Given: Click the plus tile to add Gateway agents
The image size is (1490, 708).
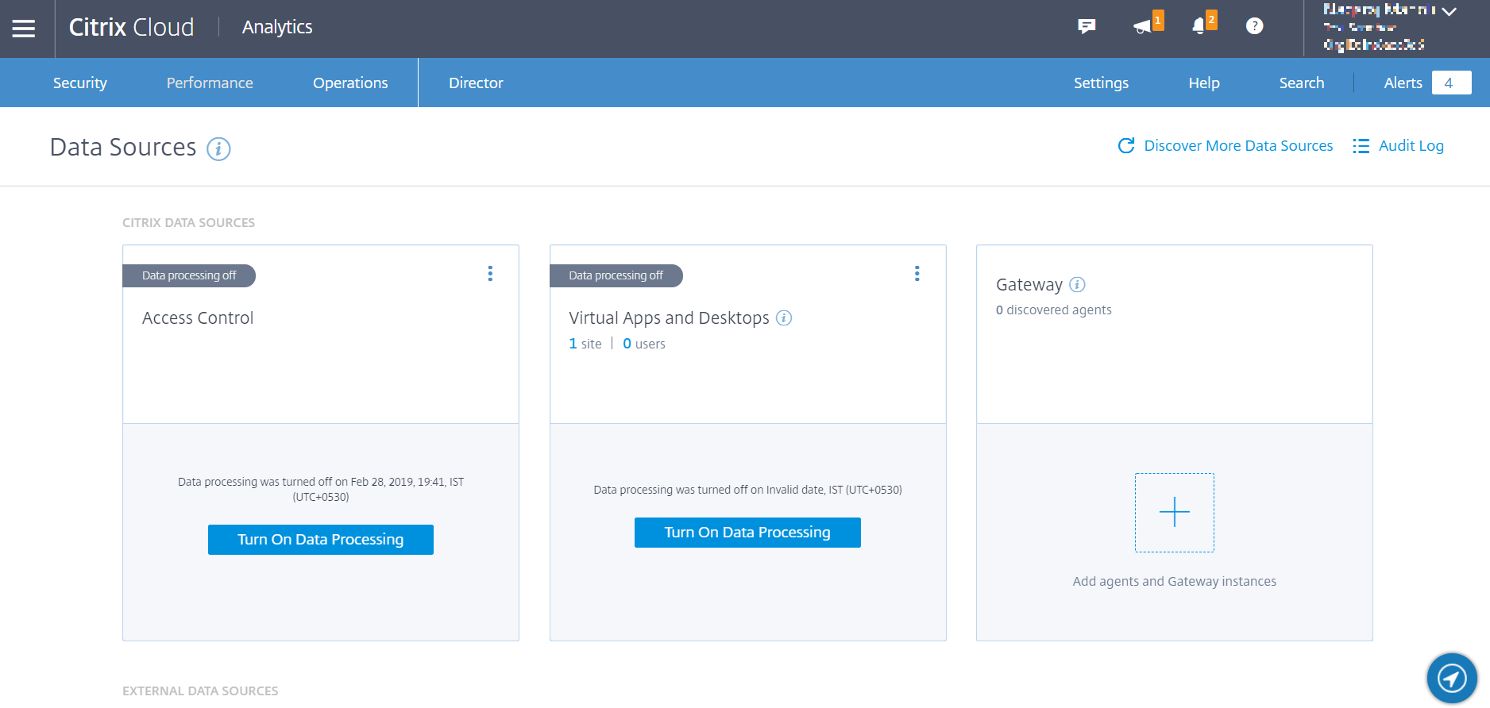Looking at the screenshot, I should point(1175,513).
